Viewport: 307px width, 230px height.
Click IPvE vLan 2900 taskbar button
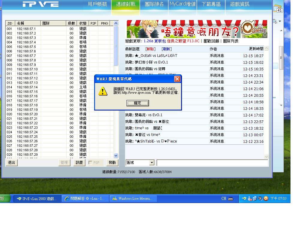point(37,199)
